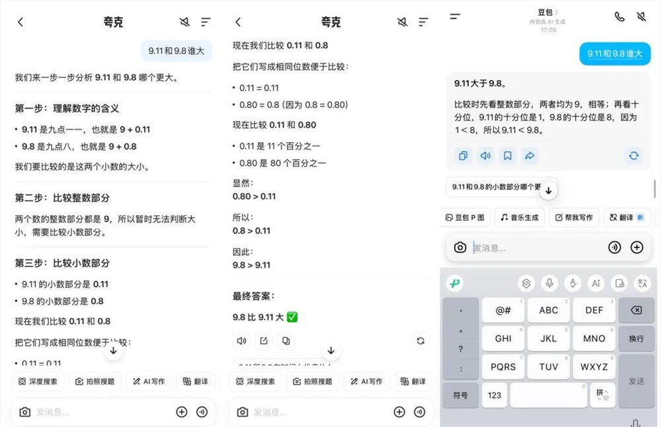The height and width of the screenshot is (427, 661).
Task: Activate the 深度搜索 deep search shortcut
Action: click(x=38, y=381)
